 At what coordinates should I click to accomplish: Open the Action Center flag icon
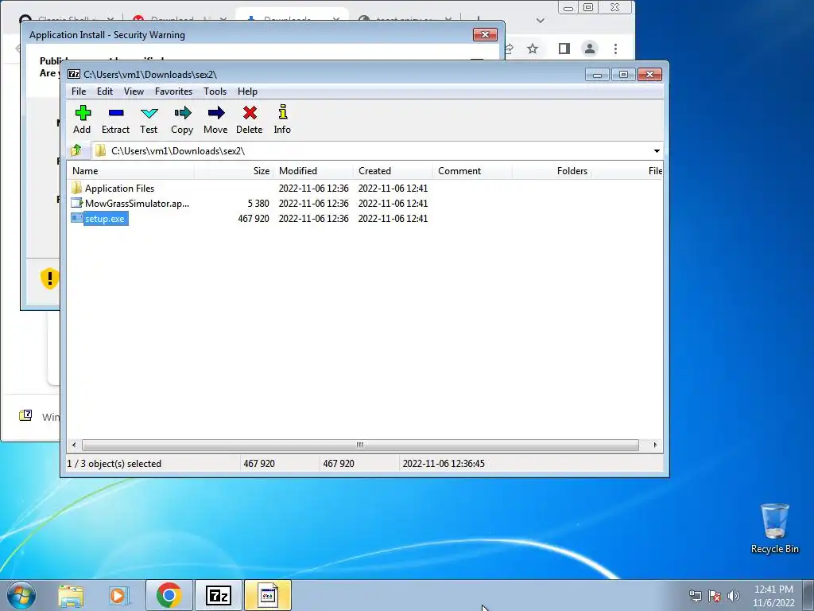coord(715,596)
